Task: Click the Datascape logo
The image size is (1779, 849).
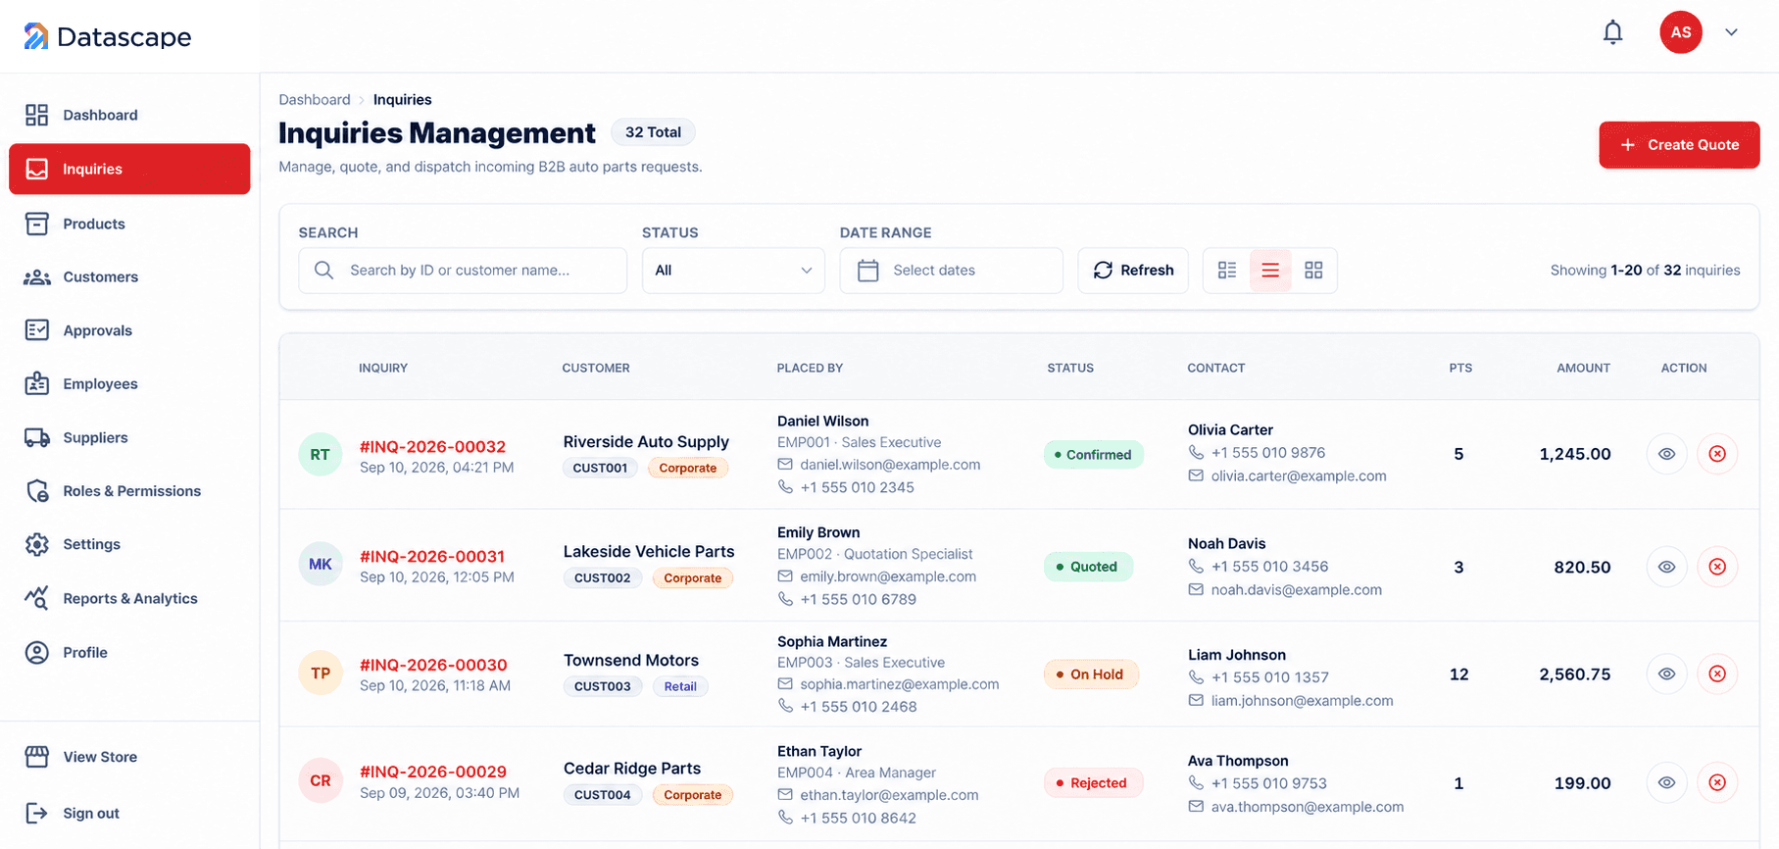Action: coord(108,36)
